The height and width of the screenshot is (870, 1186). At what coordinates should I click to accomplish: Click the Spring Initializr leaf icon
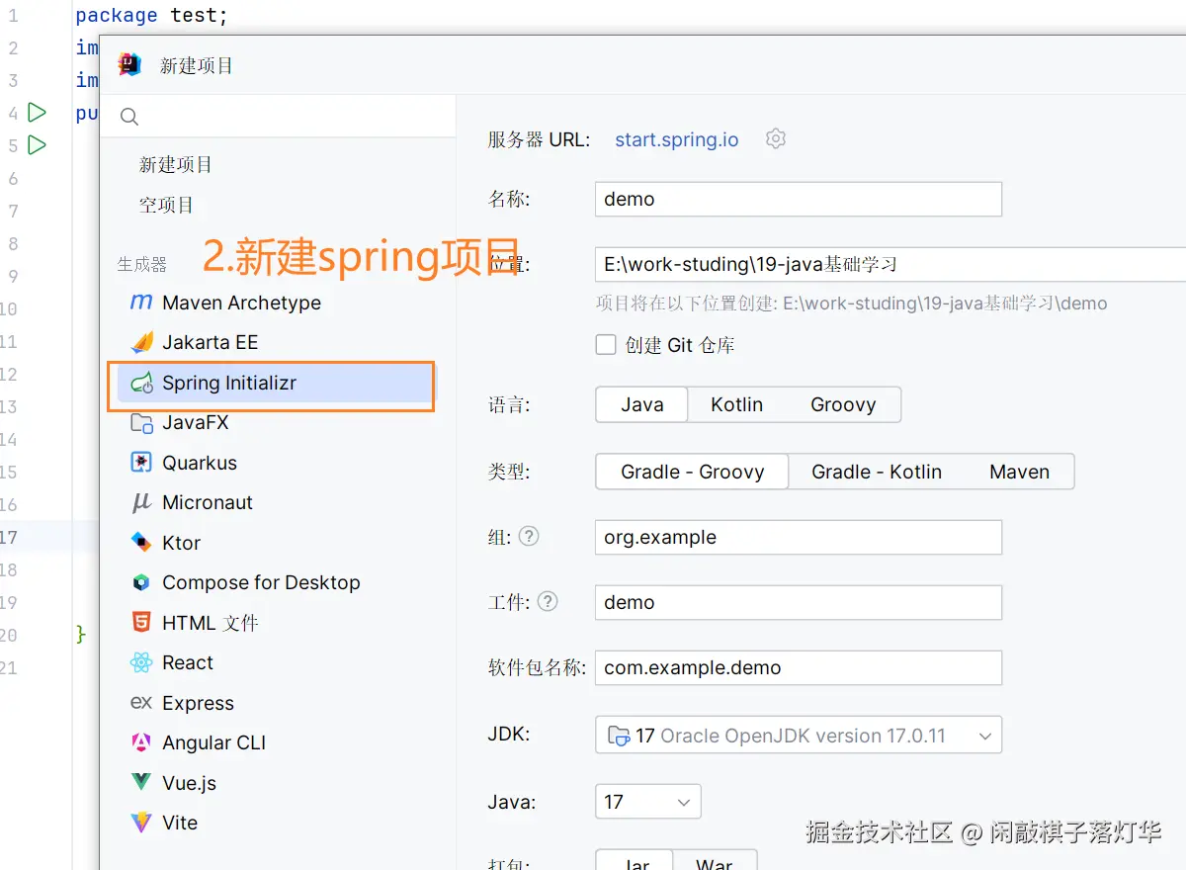coord(142,383)
